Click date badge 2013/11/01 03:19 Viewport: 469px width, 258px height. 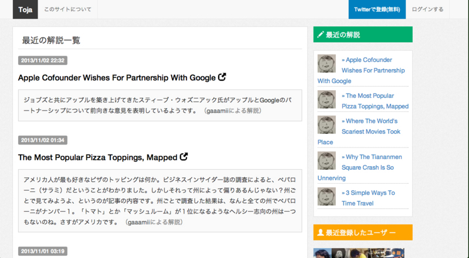coord(43,251)
